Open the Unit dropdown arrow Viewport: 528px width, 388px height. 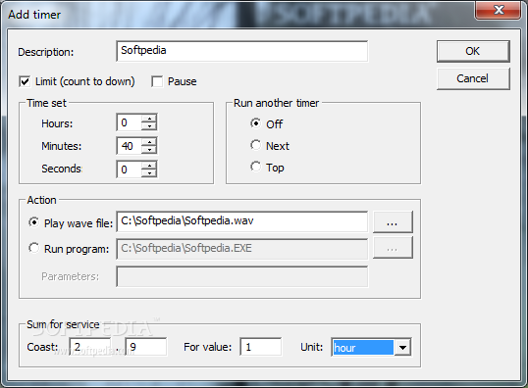[402, 347]
